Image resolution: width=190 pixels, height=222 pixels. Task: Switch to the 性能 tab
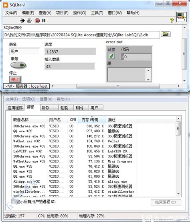(66, 108)
